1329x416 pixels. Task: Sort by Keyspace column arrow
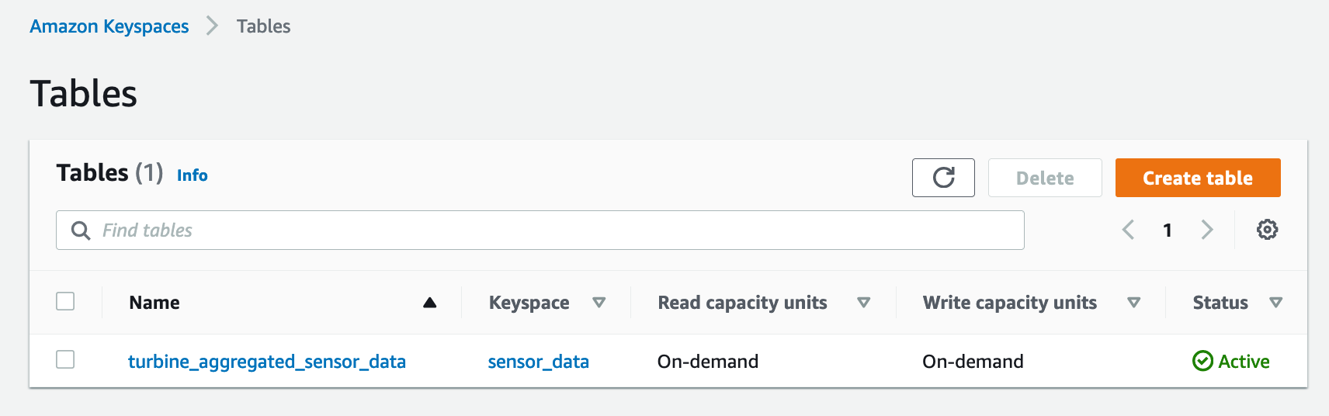[x=599, y=303]
